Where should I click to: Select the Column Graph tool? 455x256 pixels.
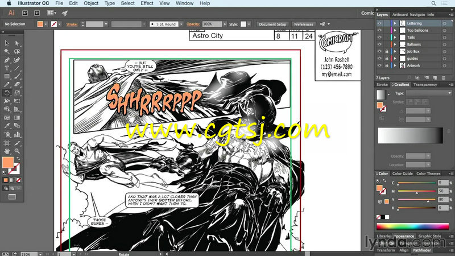tap(17, 134)
